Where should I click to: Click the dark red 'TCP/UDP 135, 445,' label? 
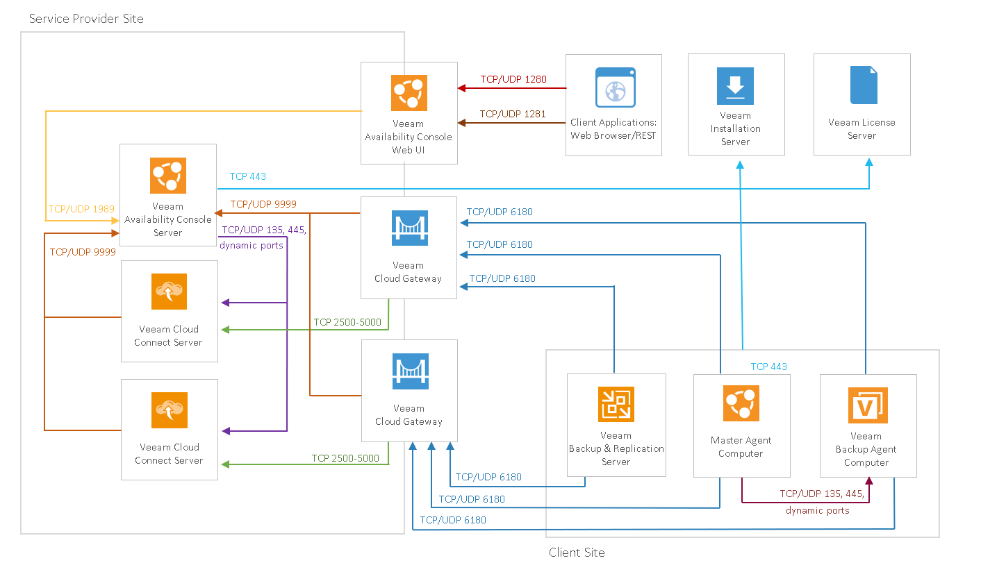coord(822,494)
